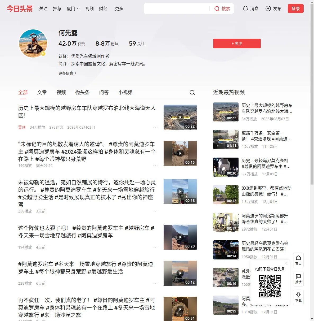Open more options for 228播放 post
This screenshot has width=314, height=321.
click(x=155, y=283)
